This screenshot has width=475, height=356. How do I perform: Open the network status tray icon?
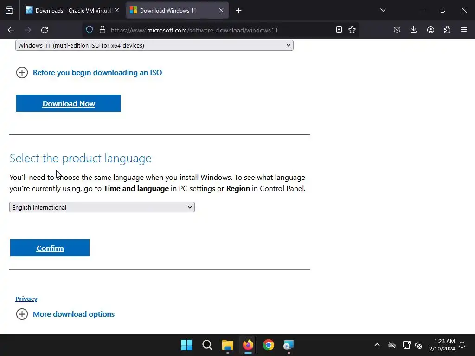[406, 345]
